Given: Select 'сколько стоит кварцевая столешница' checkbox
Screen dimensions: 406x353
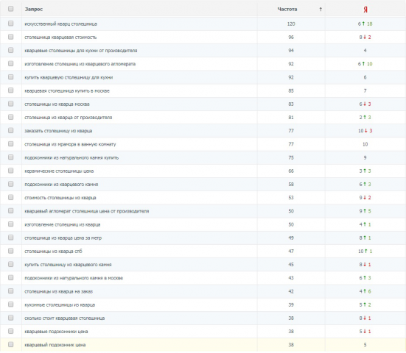Looking at the screenshot, I should [10, 318].
